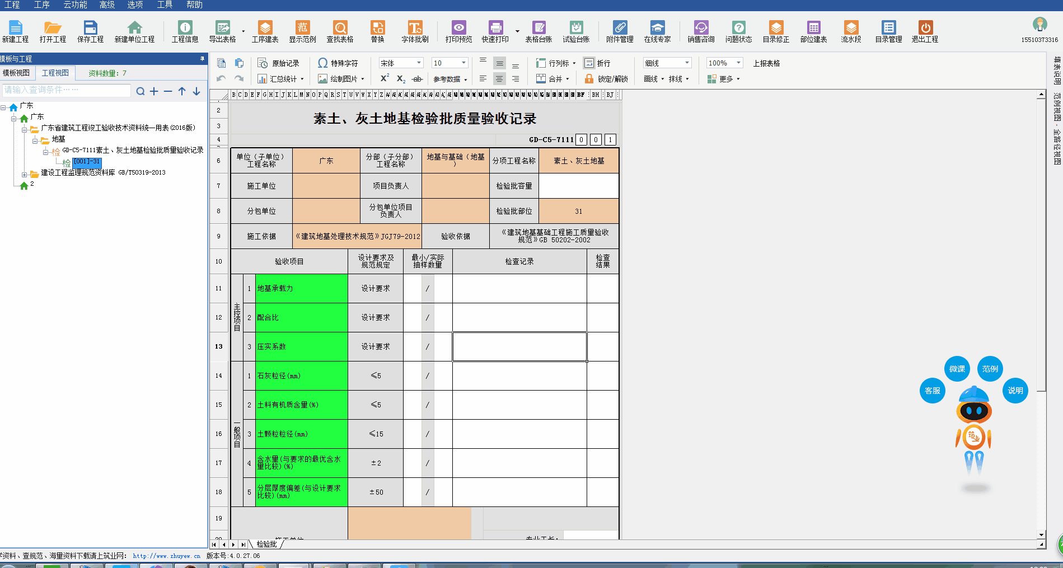Click the 导出表格 (Export Table) icon
Screen dimensions: 1063x568
click(222, 28)
